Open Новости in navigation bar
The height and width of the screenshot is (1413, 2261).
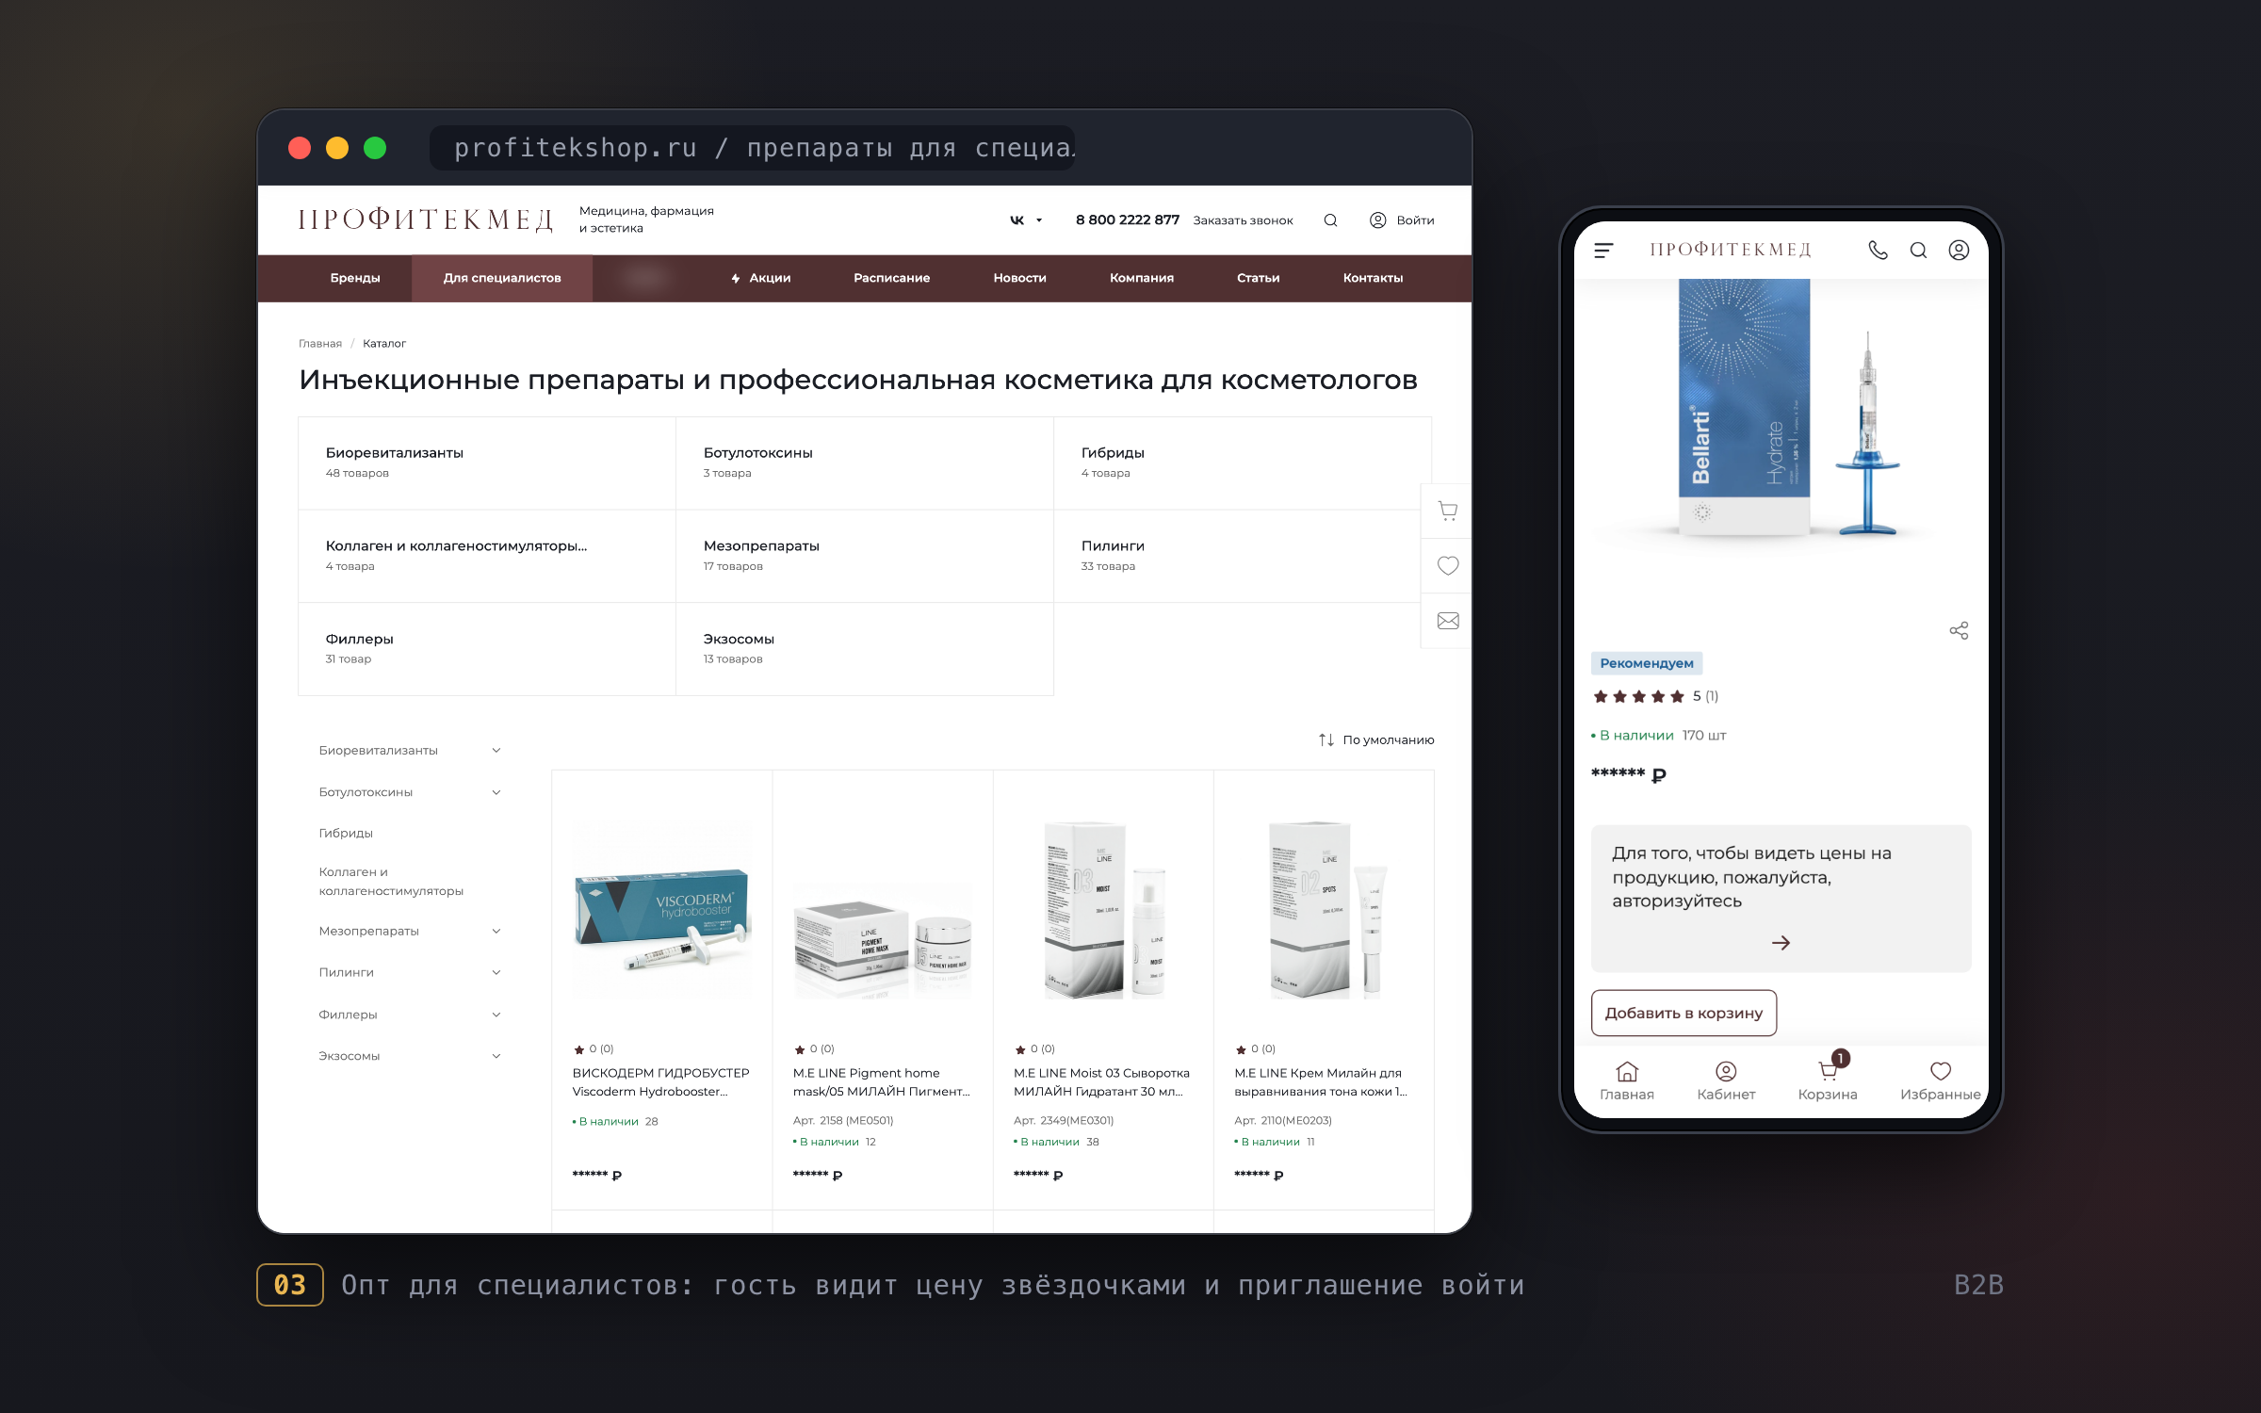(1019, 278)
